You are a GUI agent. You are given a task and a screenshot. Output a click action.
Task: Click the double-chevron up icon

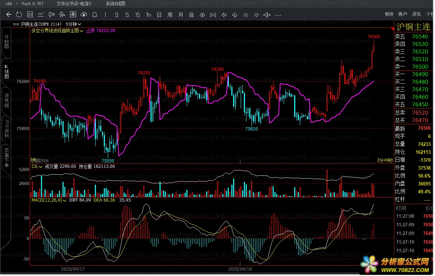click(246, 15)
